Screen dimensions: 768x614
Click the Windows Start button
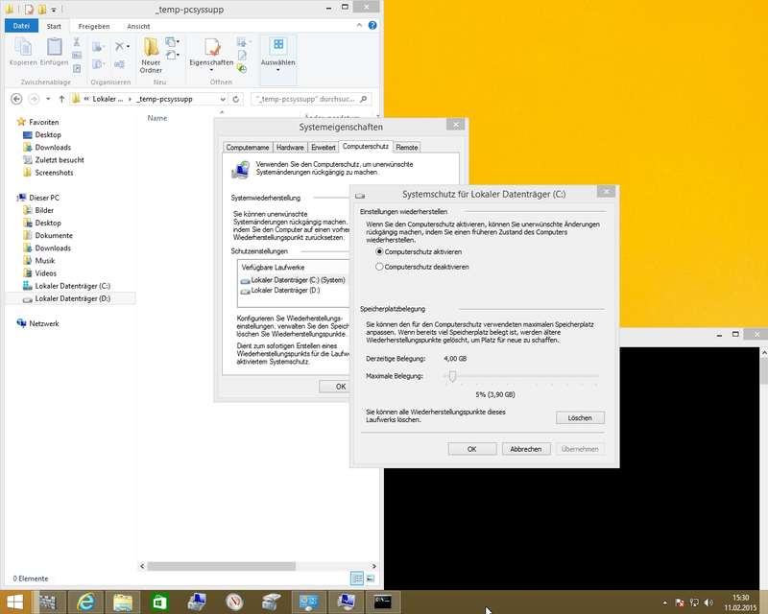(x=14, y=602)
